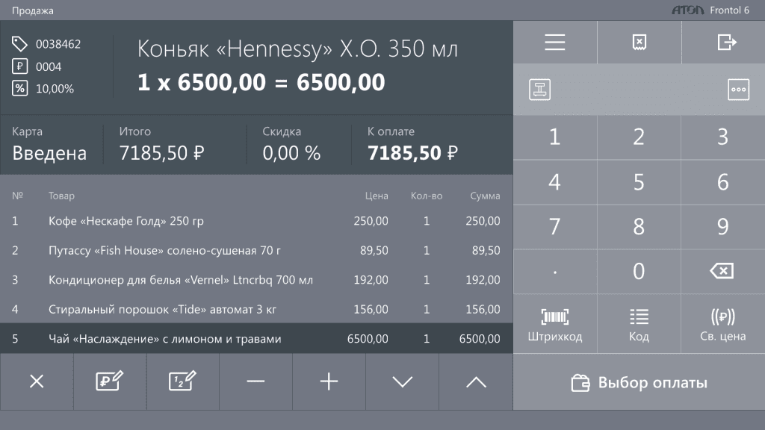Tap the Выбор оплаты payment button
Screen dimensions: 765x430
click(x=639, y=382)
